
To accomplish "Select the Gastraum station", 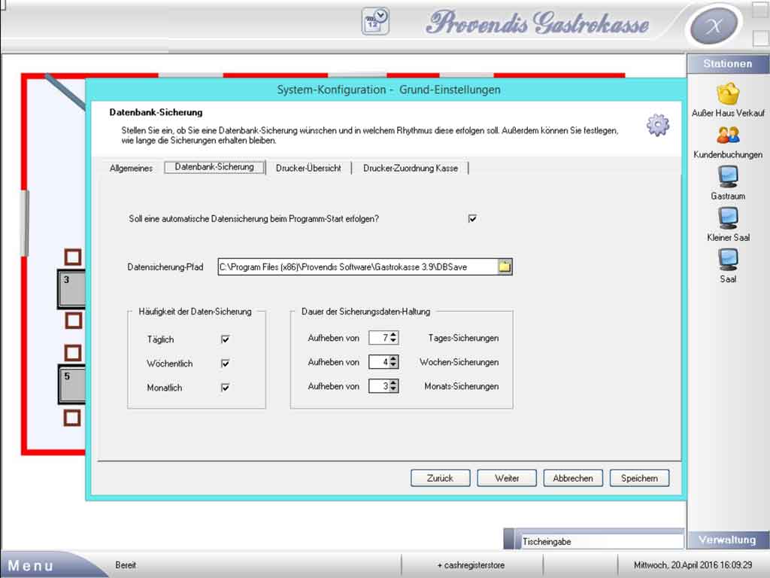I will pos(728,183).
